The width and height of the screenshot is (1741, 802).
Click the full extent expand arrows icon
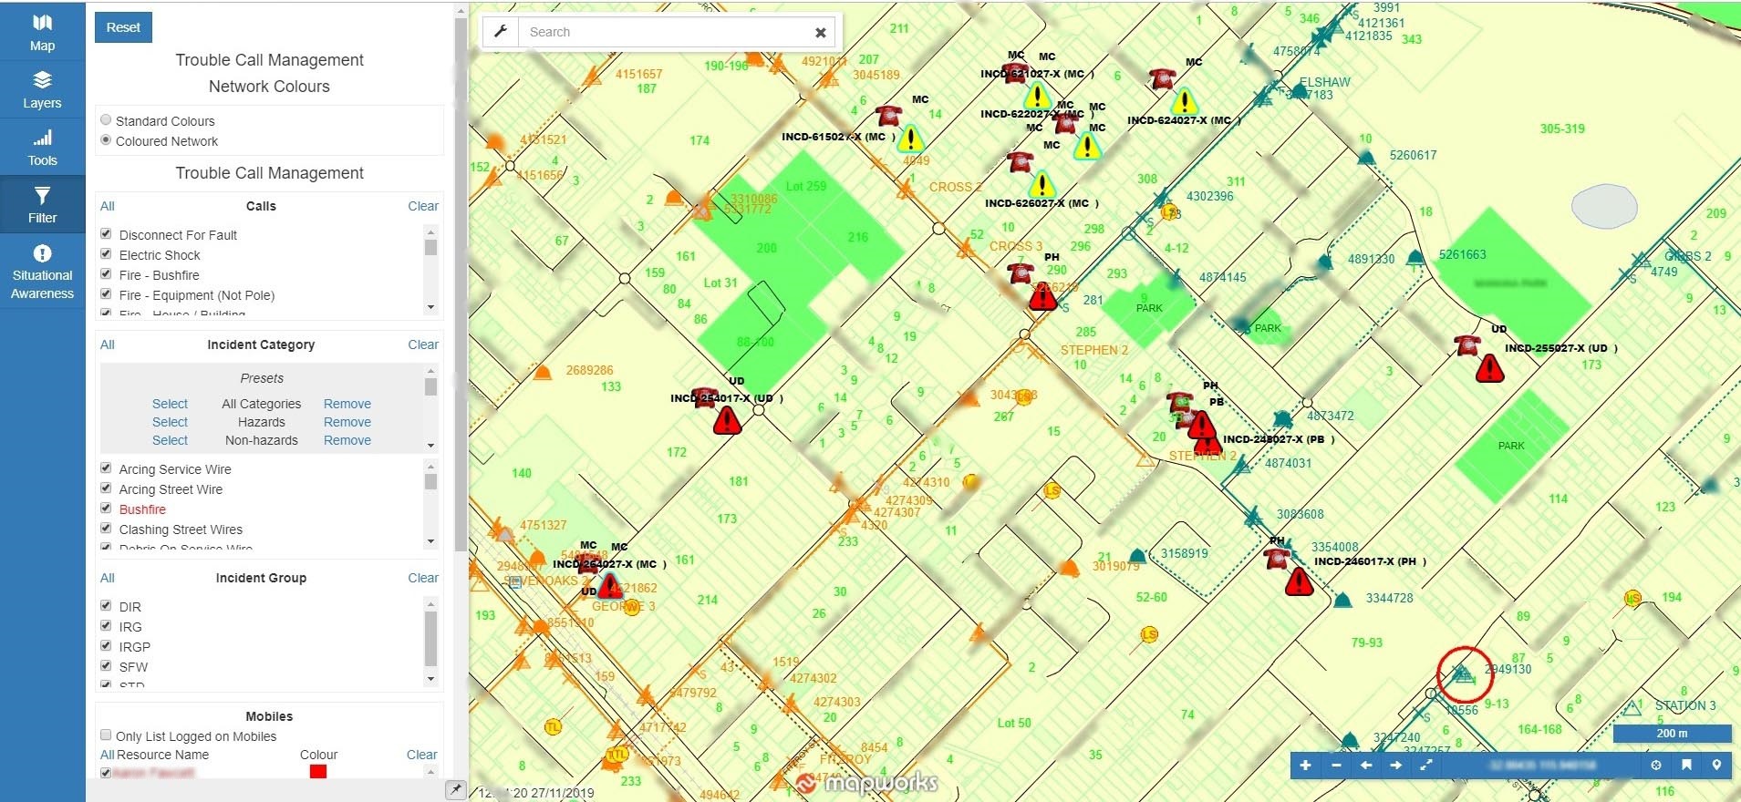[x=1426, y=766]
